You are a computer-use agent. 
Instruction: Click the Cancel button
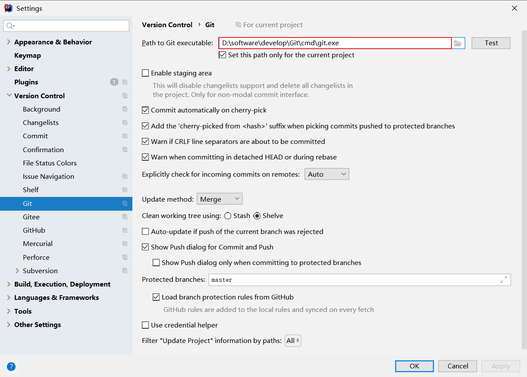[458, 366]
